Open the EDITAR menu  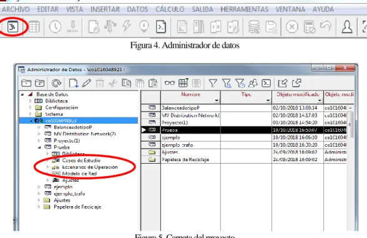coord(47,9)
